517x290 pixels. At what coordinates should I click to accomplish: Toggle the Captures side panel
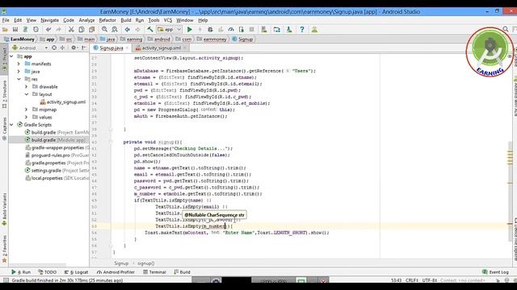tap(4, 129)
